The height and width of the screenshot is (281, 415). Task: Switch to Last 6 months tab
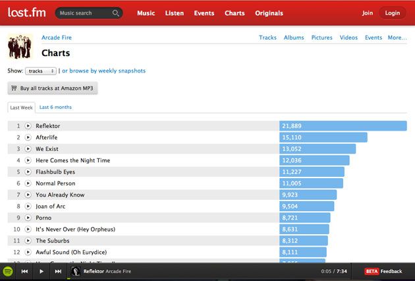point(55,107)
